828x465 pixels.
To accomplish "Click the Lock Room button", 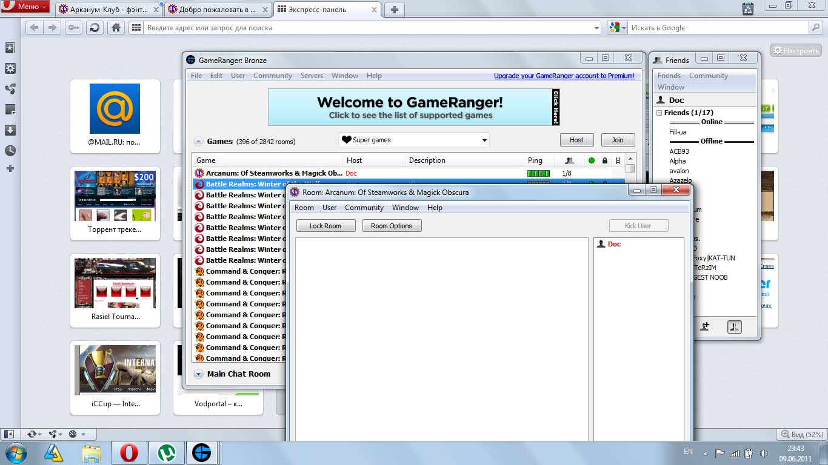I will coord(326,226).
